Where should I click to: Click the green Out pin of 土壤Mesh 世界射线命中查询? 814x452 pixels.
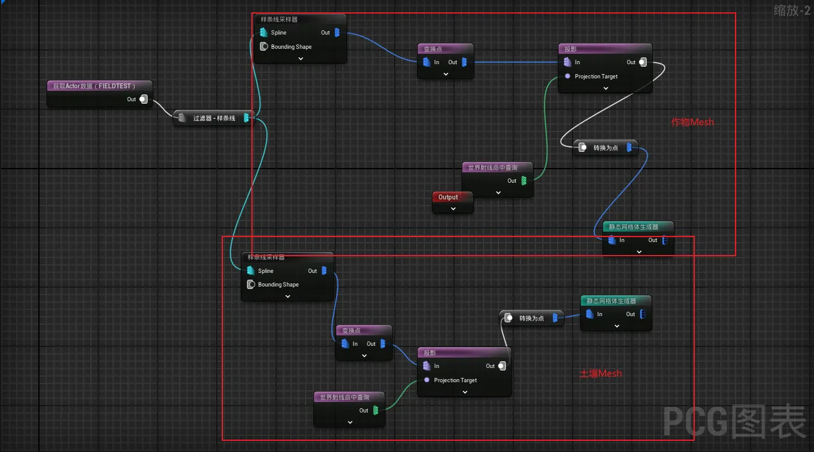[376, 410]
